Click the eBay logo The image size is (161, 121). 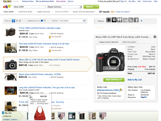click(x=7, y=6)
